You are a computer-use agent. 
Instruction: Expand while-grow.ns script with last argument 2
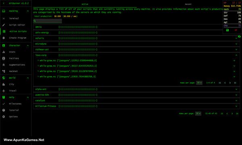point(136,71)
